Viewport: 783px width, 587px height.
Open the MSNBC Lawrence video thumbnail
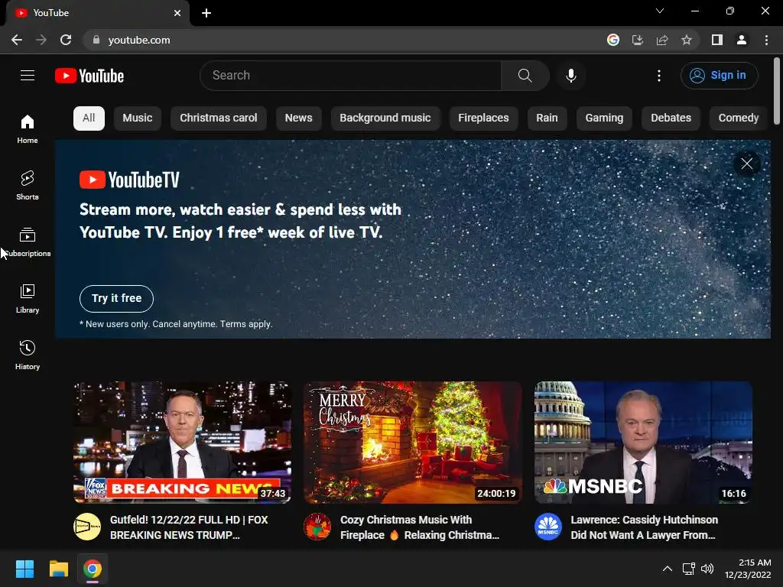[643, 443]
